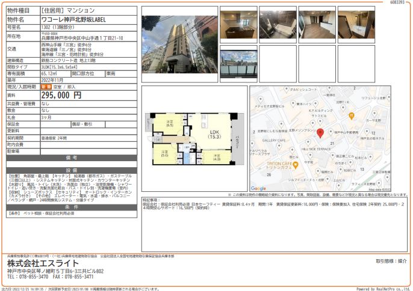Click the rent amount 295,000 円

point(61,95)
